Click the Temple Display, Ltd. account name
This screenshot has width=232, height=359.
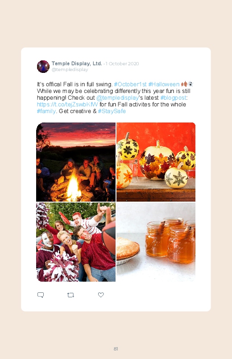point(77,63)
